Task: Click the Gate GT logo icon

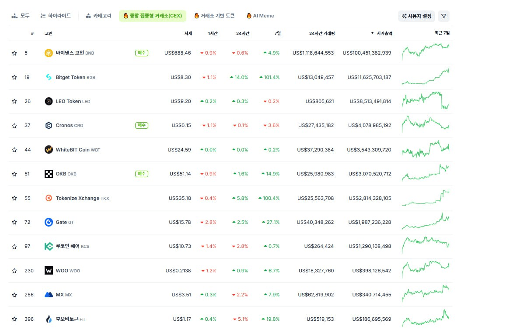Action: [49, 222]
